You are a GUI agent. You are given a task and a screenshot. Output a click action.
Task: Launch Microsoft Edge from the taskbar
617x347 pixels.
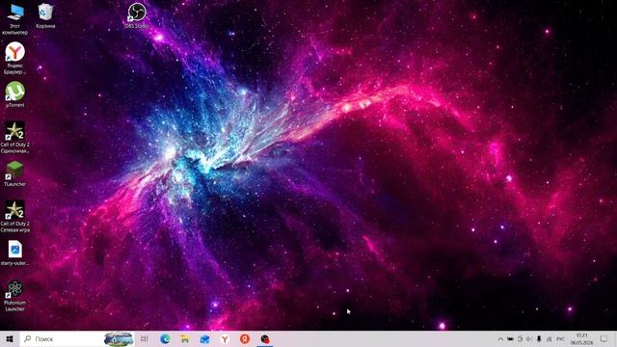[165, 338]
